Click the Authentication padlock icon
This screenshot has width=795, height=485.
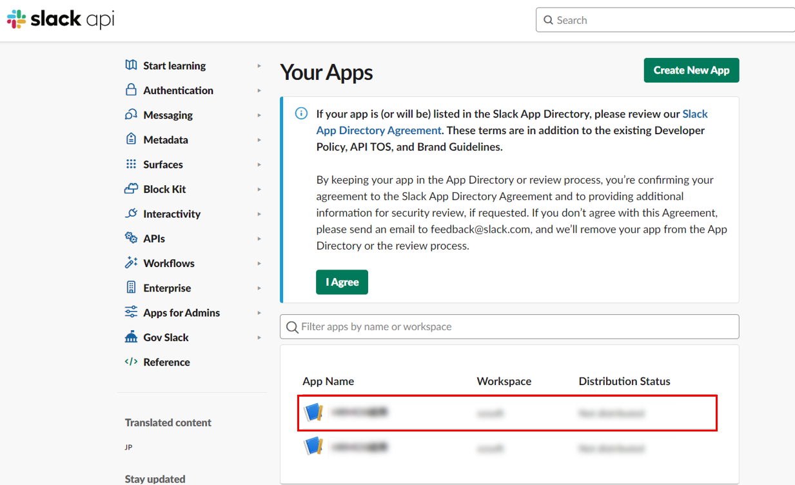(131, 90)
